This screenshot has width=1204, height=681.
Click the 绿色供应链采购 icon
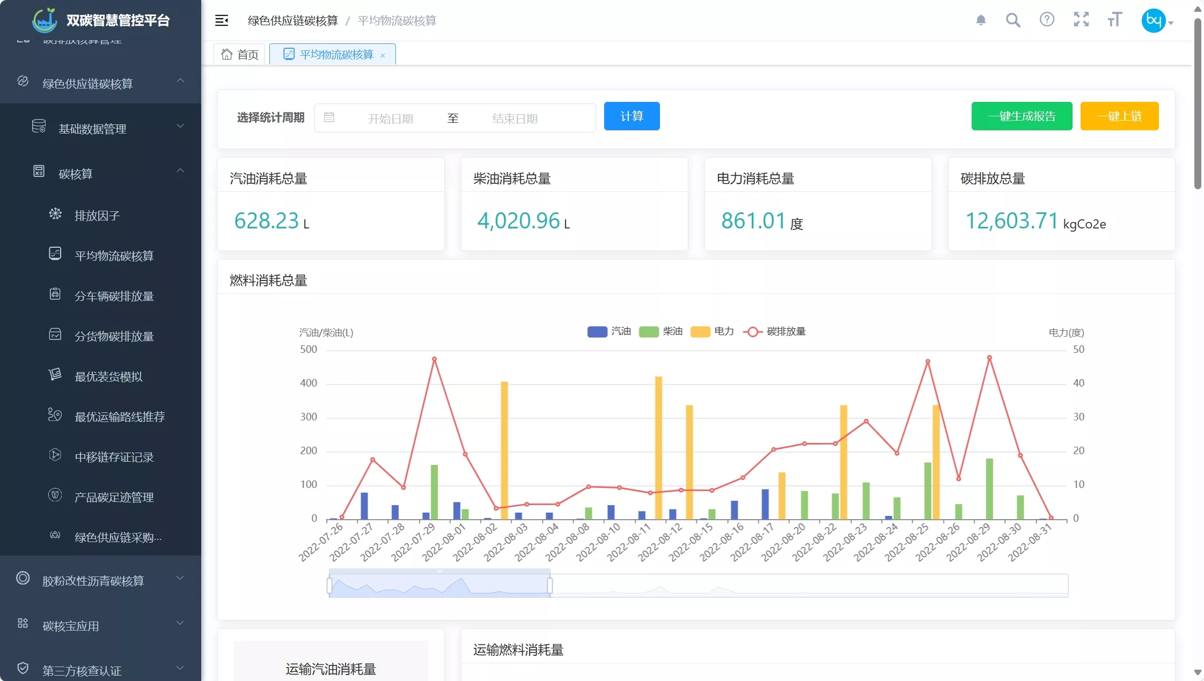55,535
